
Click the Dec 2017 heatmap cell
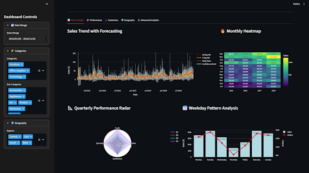[259, 54]
